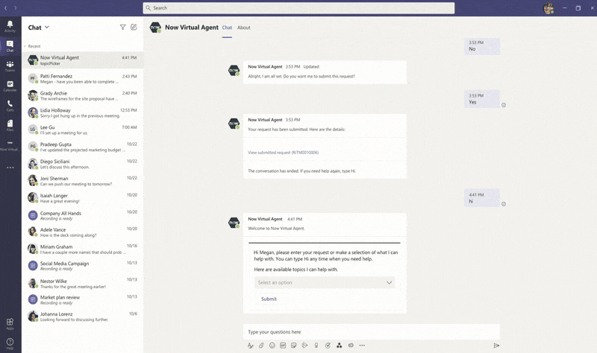Open the emoji picker in compose bar
597x353 pixels.
coord(272,346)
